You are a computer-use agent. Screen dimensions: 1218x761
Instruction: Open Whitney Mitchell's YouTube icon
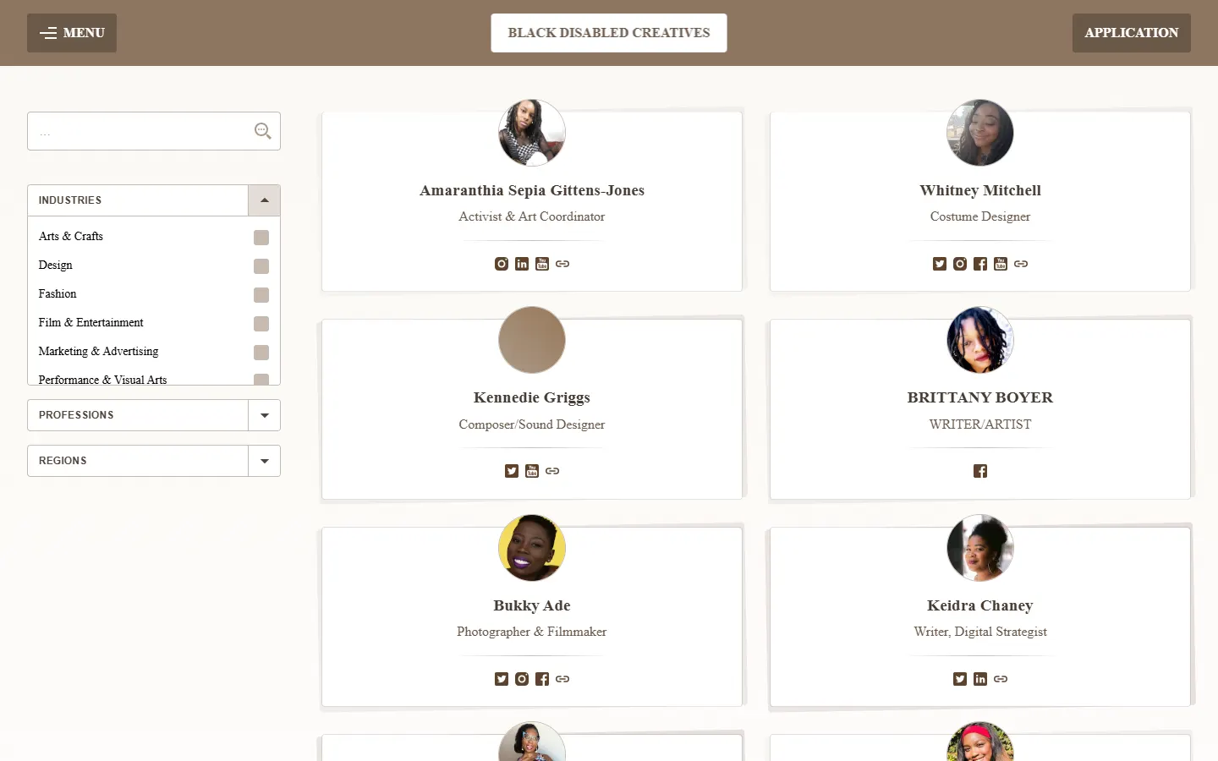[x=1001, y=264]
